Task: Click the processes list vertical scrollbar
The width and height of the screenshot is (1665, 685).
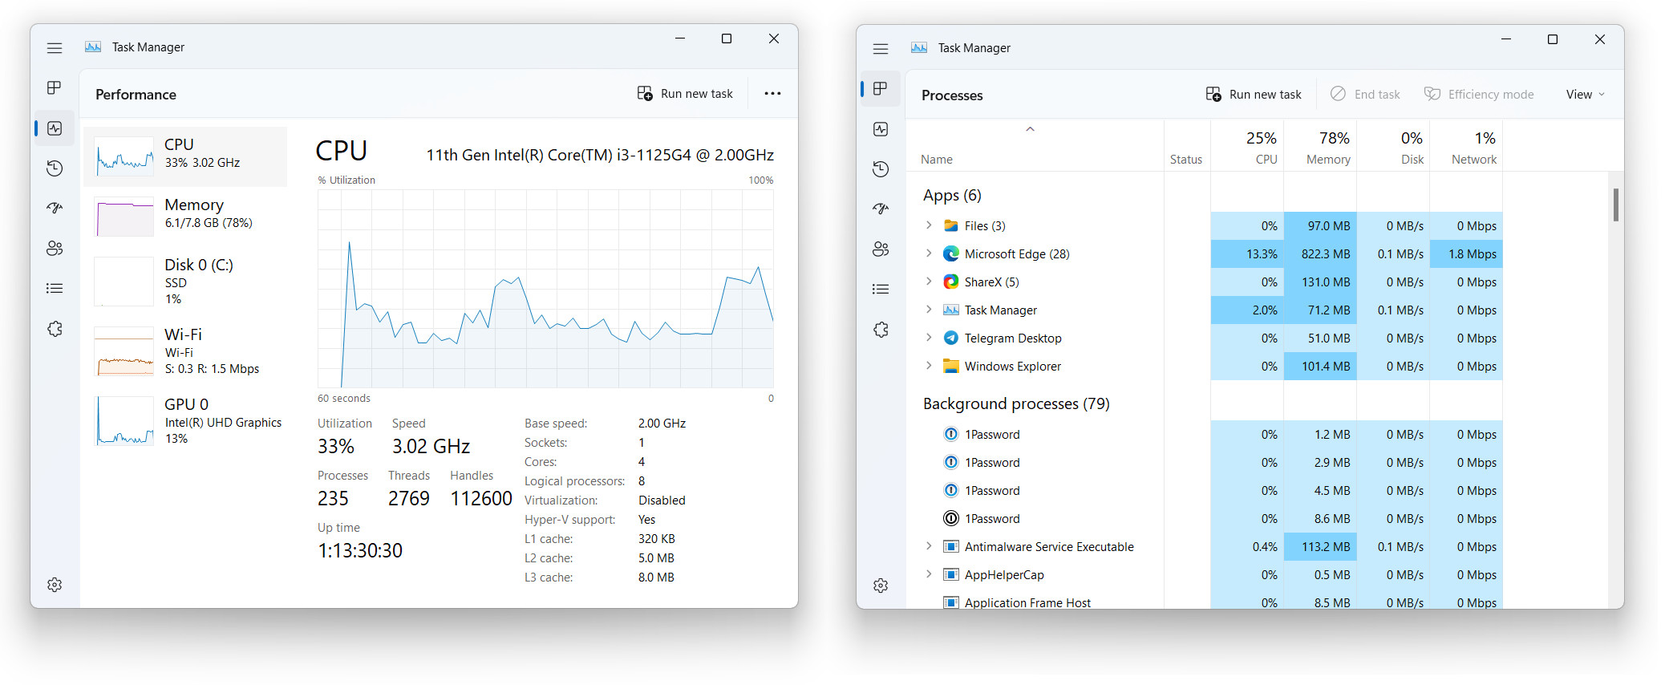Action: point(1615,205)
